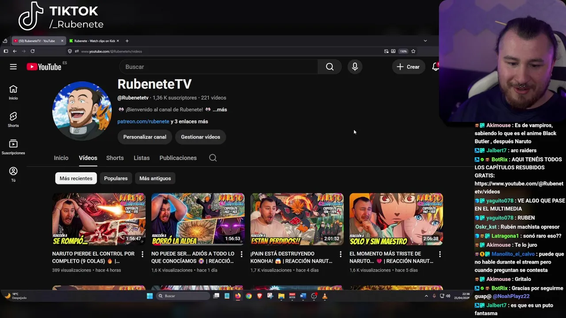Close the RubeneteTV YouTube tab
566x318 pixels.
(x=62, y=41)
